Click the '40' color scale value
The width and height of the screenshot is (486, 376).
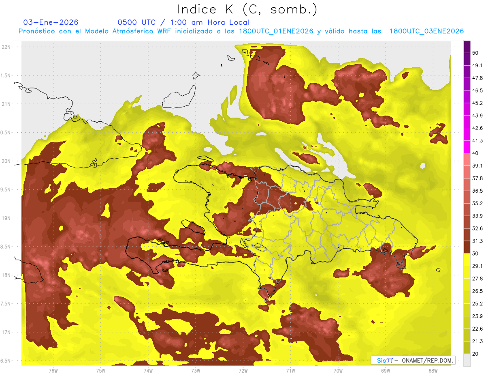475,153
